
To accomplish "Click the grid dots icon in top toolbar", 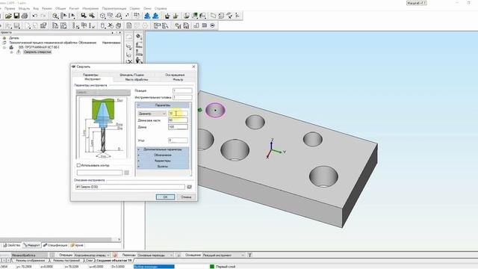I will coord(137,16).
